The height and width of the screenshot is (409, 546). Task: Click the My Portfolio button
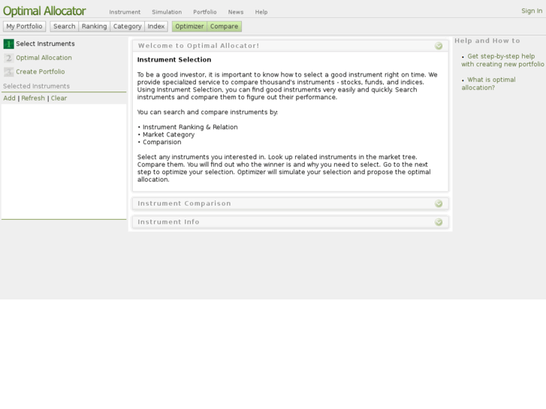[24, 26]
